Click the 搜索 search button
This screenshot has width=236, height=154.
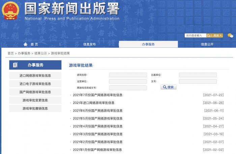(x=169, y=87)
